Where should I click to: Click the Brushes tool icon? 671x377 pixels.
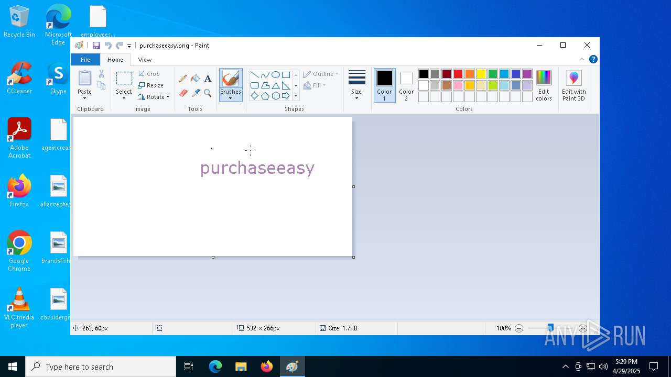tap(231, 79)
